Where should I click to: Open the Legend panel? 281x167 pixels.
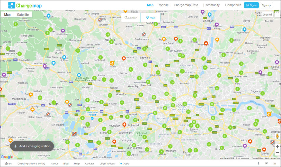[267, 15]
